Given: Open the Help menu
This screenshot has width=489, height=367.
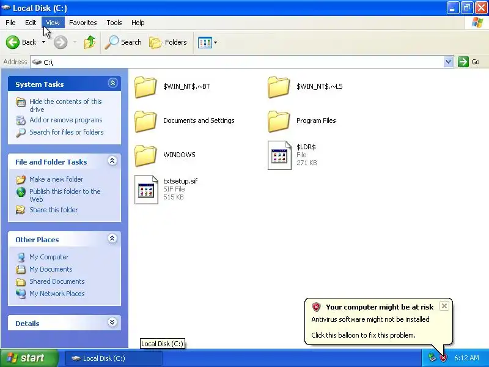Looking at the screenshot, I should [x=138, y=23].
